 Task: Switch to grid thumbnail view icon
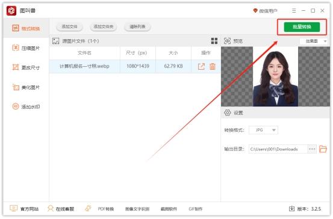(214, 41)
